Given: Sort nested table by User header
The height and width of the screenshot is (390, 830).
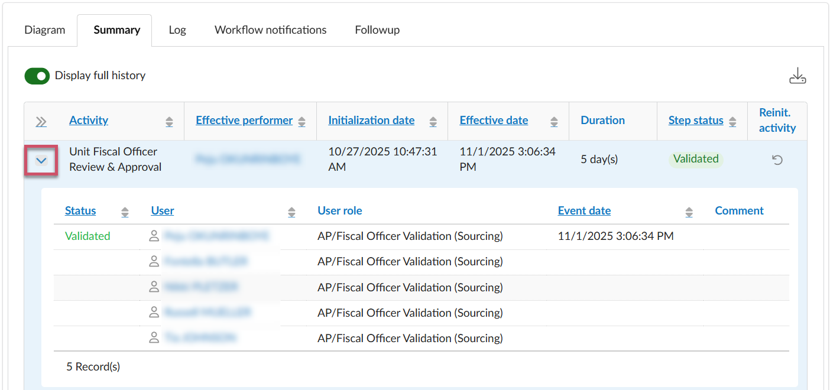Looking at the screenshot, I should (163, 210).
